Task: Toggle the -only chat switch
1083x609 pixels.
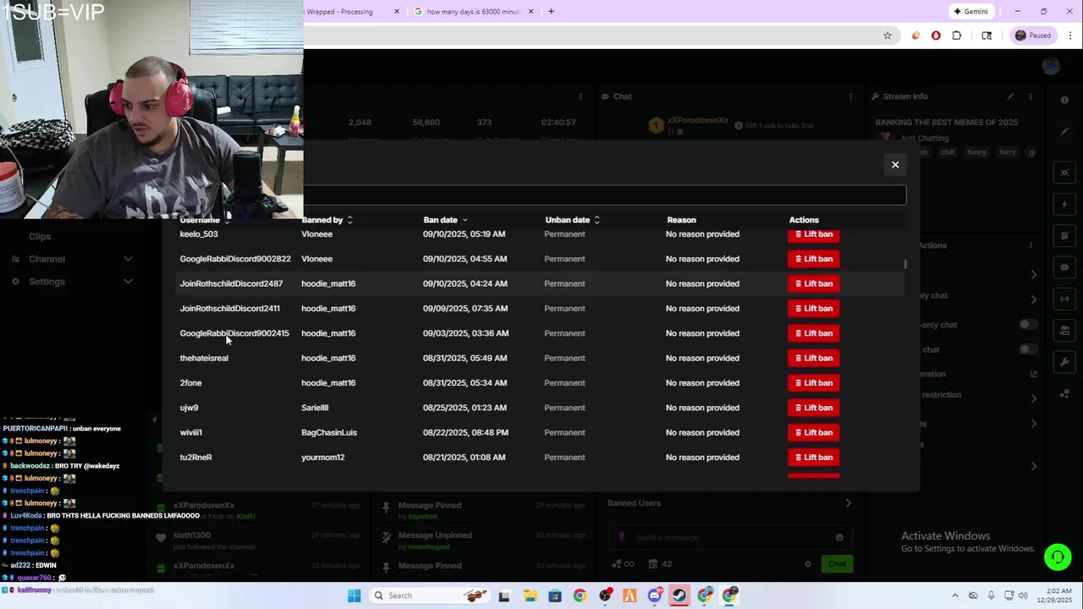Action: (x=1028, y=325)
